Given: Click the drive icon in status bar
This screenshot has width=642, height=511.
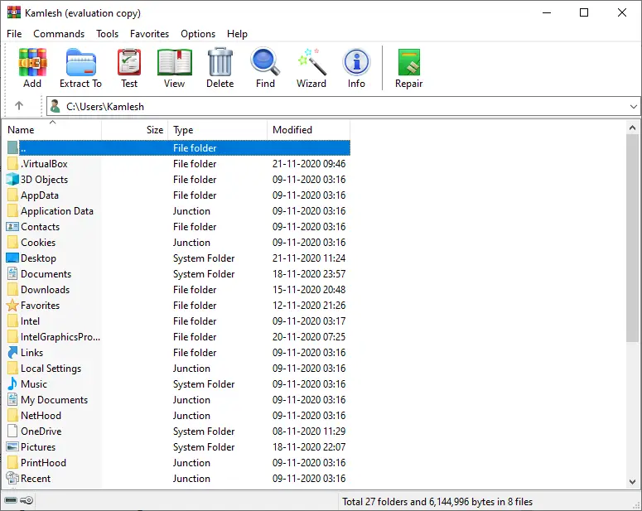Looking at the screenshot, I should point(11,500).
